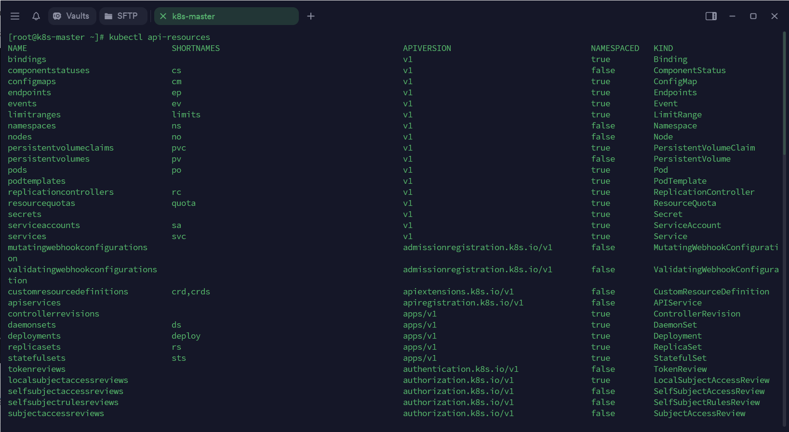Click the 'apiregistration.k8s.io/v1' API version
This screenshot has width=789, height=432.
(463, 303)
